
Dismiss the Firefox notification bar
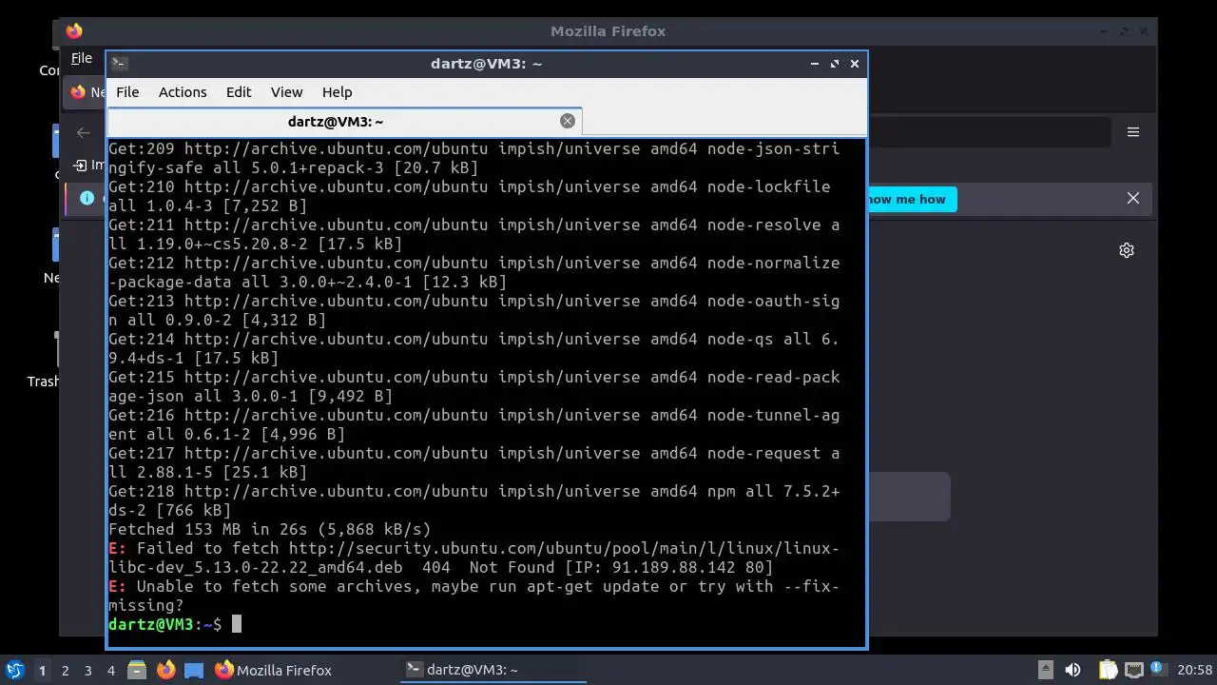click(x=1133, y=198)
